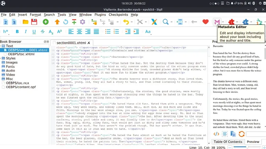The width and height of the screenshot is (266, 149).
Task: Select the Fonts folder
Action: 10,67
